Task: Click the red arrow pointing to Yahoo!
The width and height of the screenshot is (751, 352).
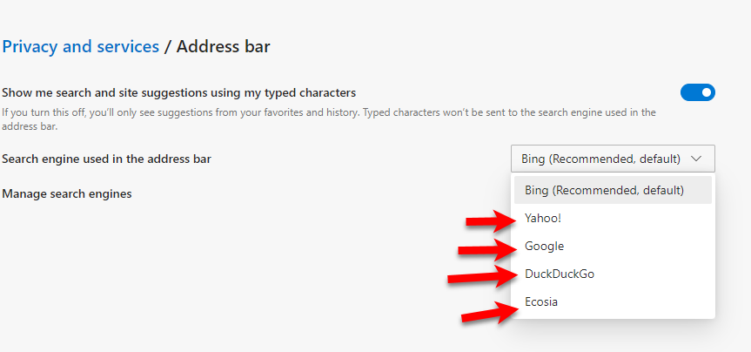Action: (492, 221)
